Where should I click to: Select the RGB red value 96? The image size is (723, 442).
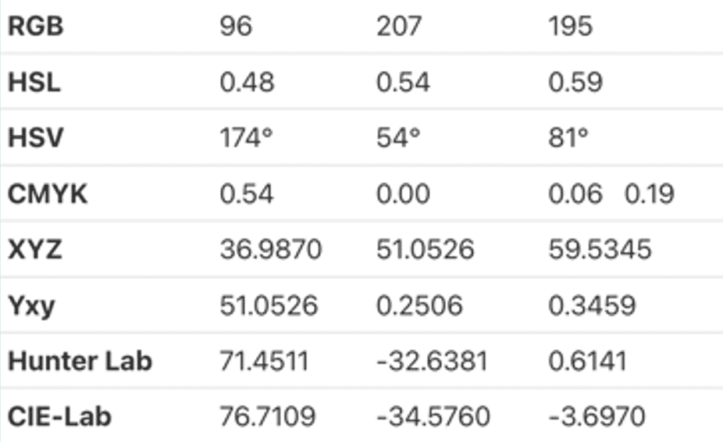click(236, 26)
